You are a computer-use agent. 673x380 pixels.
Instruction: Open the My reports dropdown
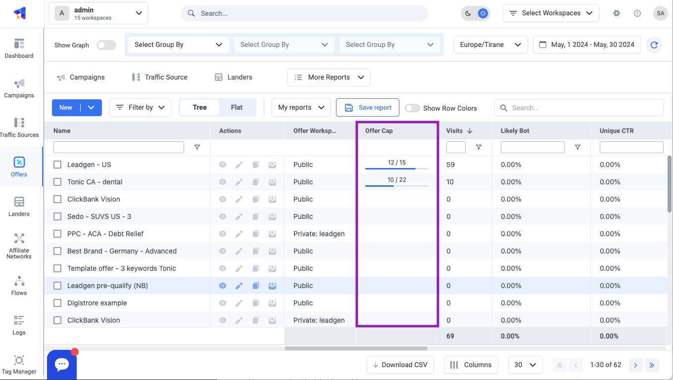(301, 107)
